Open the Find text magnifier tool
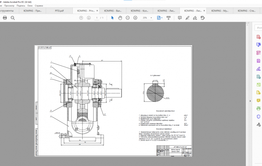Viewport: 262px width, 166px height. pyautogui.click(x=13, y=18)
